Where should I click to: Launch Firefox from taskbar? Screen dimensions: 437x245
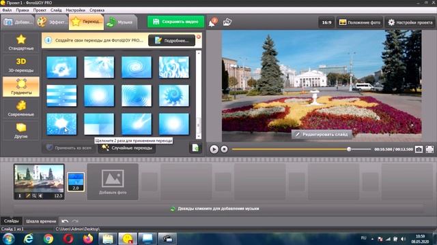tap(88, 239)
